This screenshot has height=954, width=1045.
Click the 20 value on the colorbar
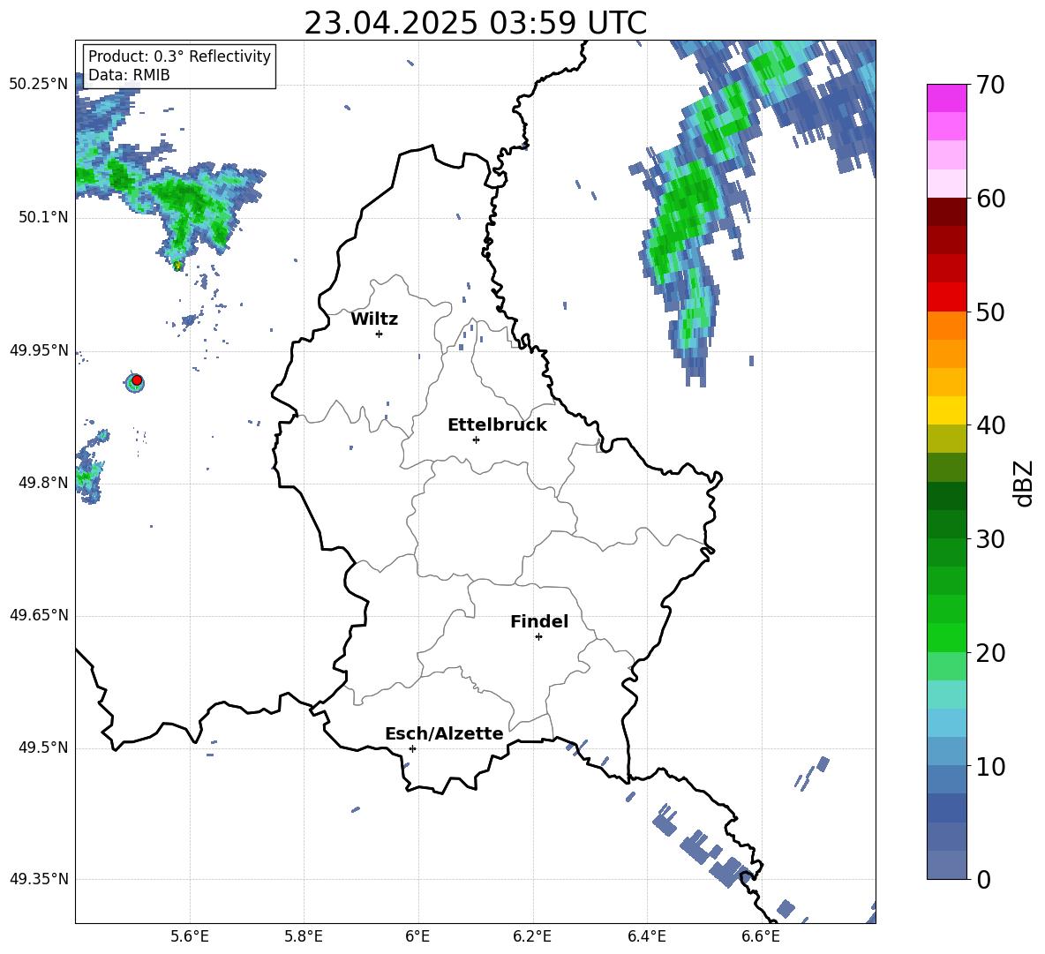(991, 652)
